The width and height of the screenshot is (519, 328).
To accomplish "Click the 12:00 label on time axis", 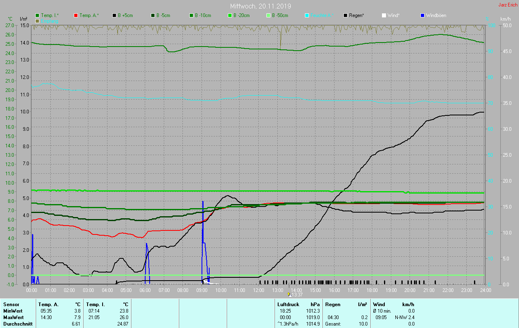I will click(258, 290).
